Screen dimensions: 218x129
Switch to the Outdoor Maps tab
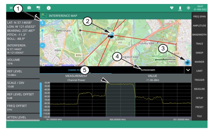(x=148, y=70)
